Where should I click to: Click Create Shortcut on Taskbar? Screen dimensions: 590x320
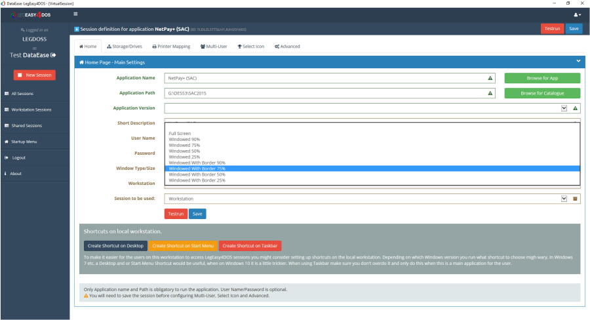[250, 246]
